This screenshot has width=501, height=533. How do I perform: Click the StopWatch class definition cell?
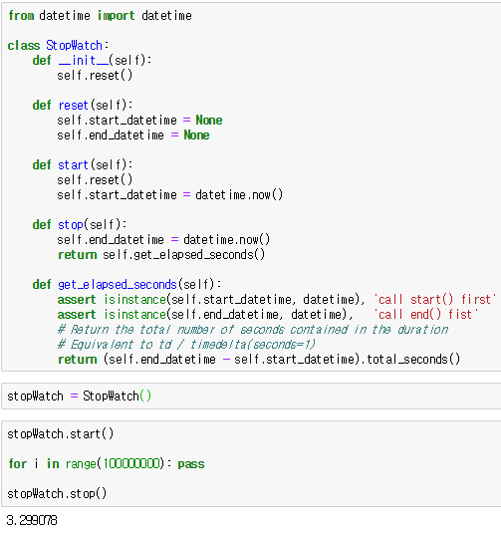point(251,186)
